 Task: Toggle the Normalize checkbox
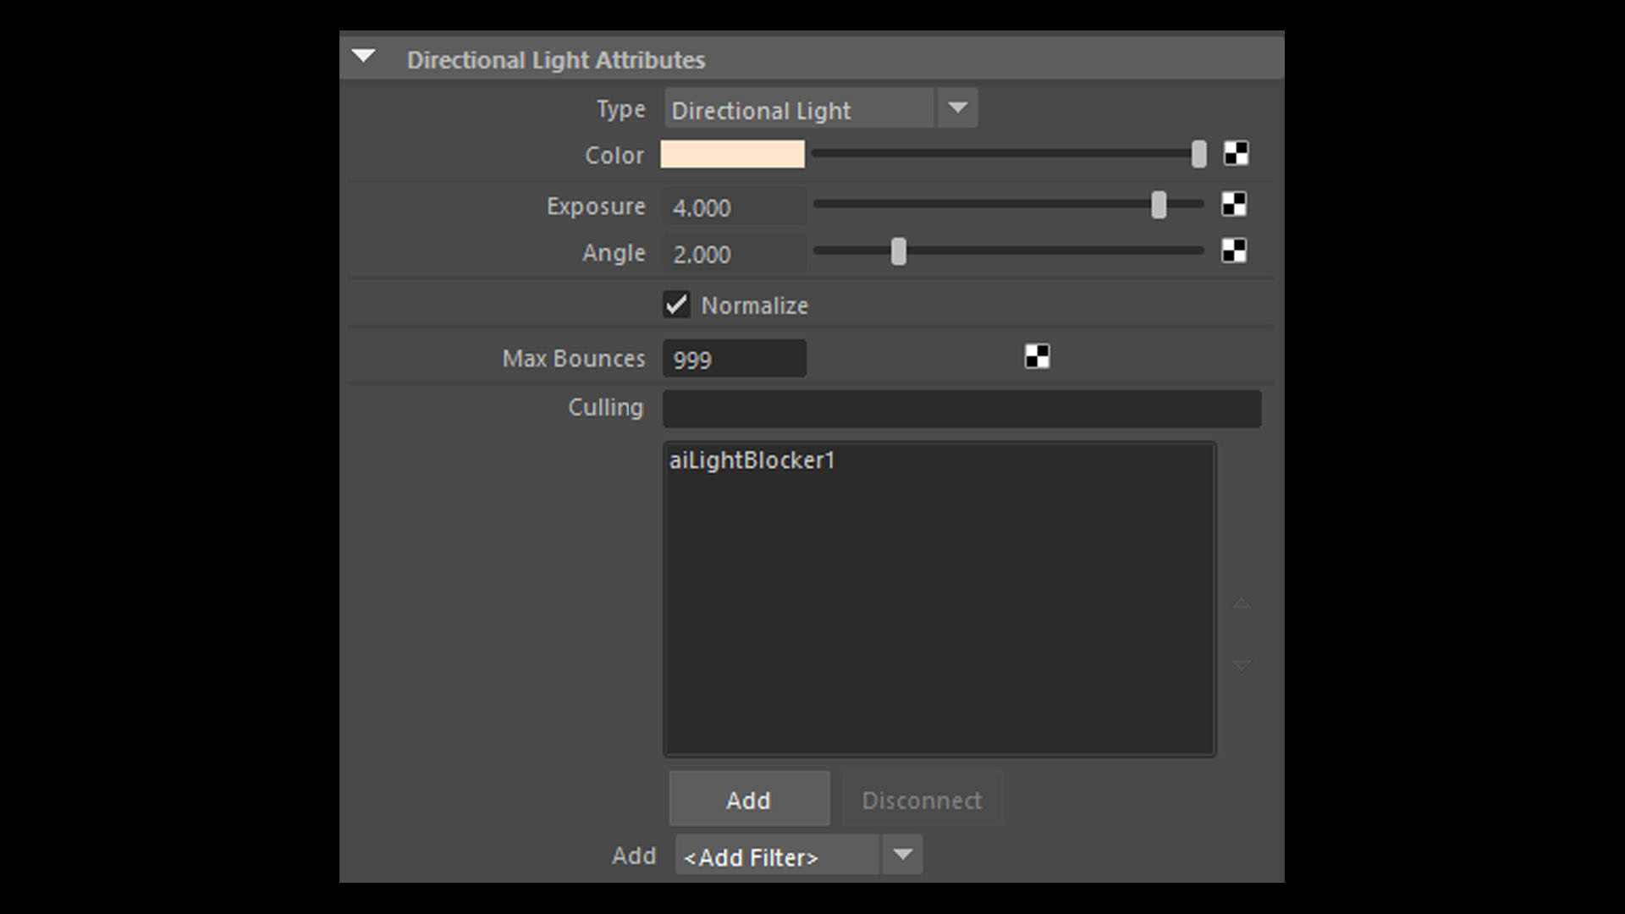[x=676, y=305]
